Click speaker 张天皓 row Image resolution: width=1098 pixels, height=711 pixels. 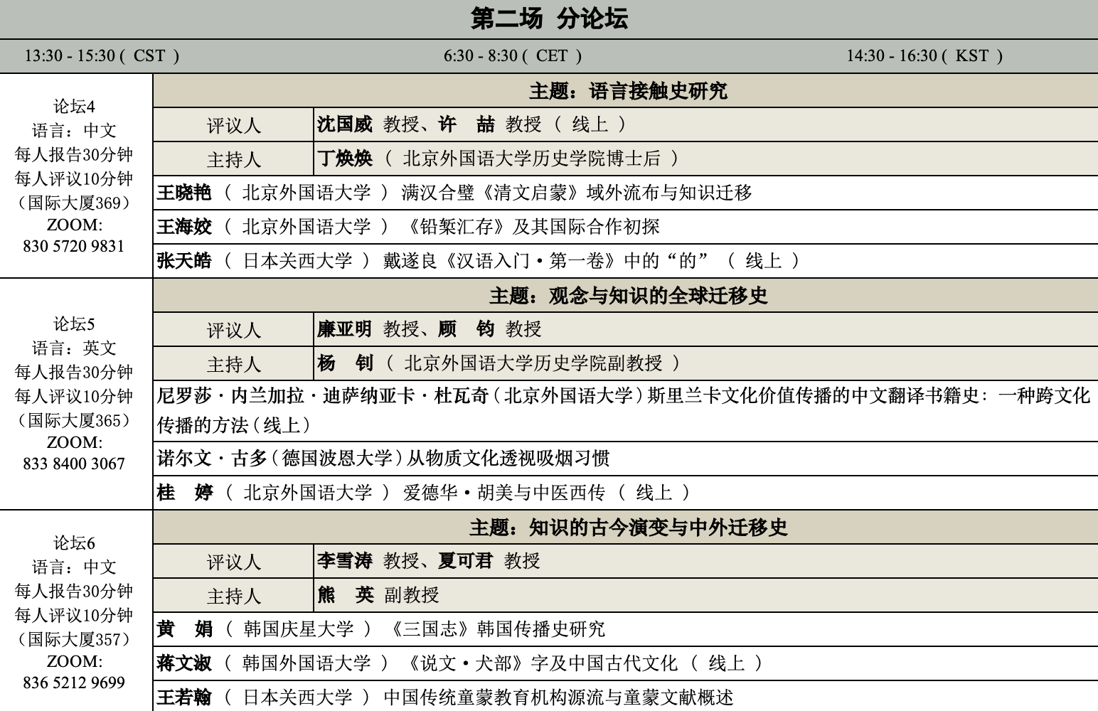pos(476,261)
